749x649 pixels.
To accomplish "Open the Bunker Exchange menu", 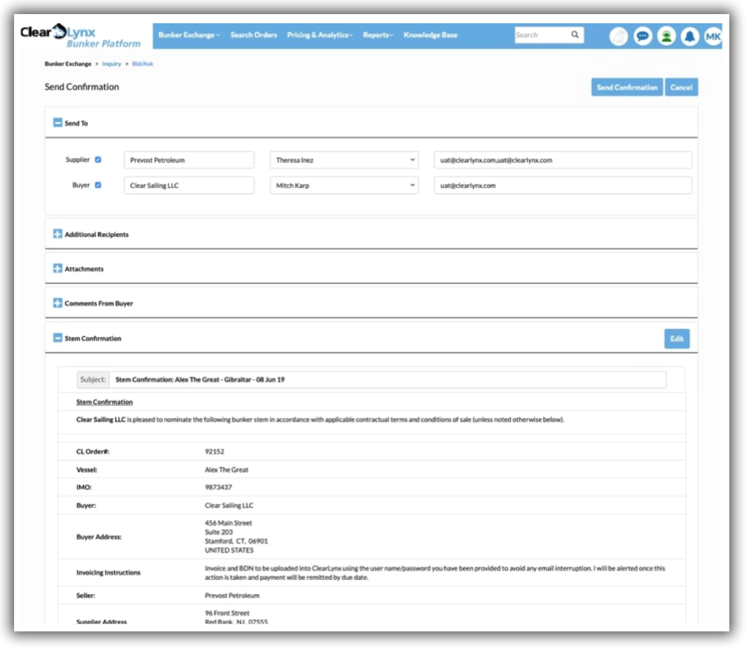I will pyautogui.click(x=189, y=35).
